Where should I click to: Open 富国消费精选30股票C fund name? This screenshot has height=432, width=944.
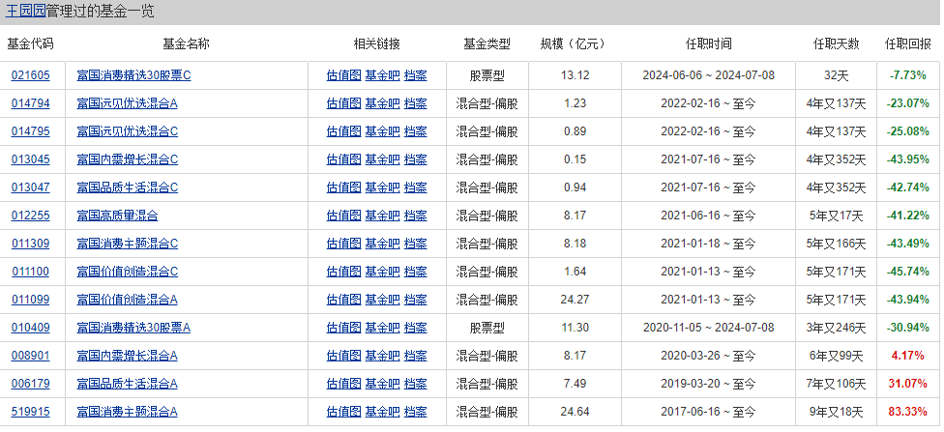133,75
